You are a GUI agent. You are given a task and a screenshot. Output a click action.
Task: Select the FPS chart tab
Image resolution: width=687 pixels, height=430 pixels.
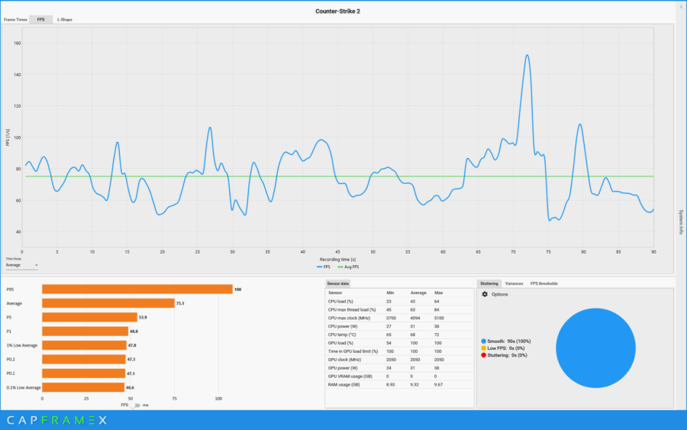click(x=40, y=19)
